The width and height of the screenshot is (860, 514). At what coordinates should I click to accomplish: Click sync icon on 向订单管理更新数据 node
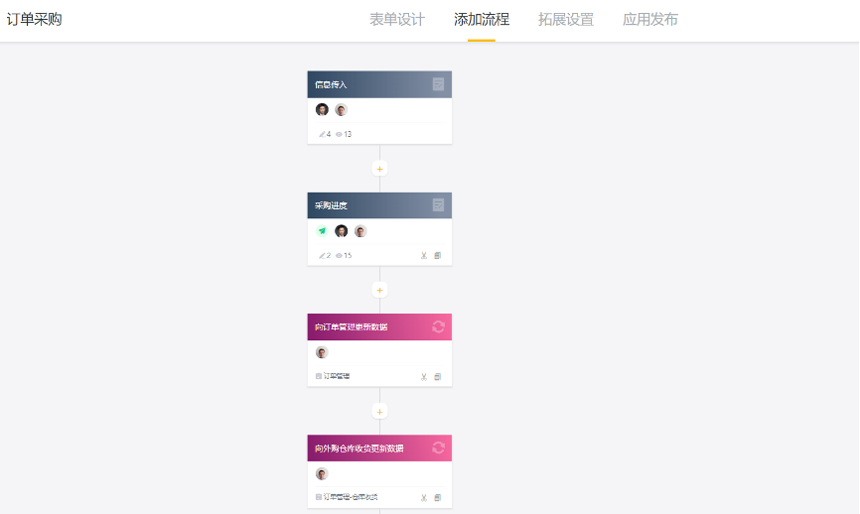tap(438, 327)
